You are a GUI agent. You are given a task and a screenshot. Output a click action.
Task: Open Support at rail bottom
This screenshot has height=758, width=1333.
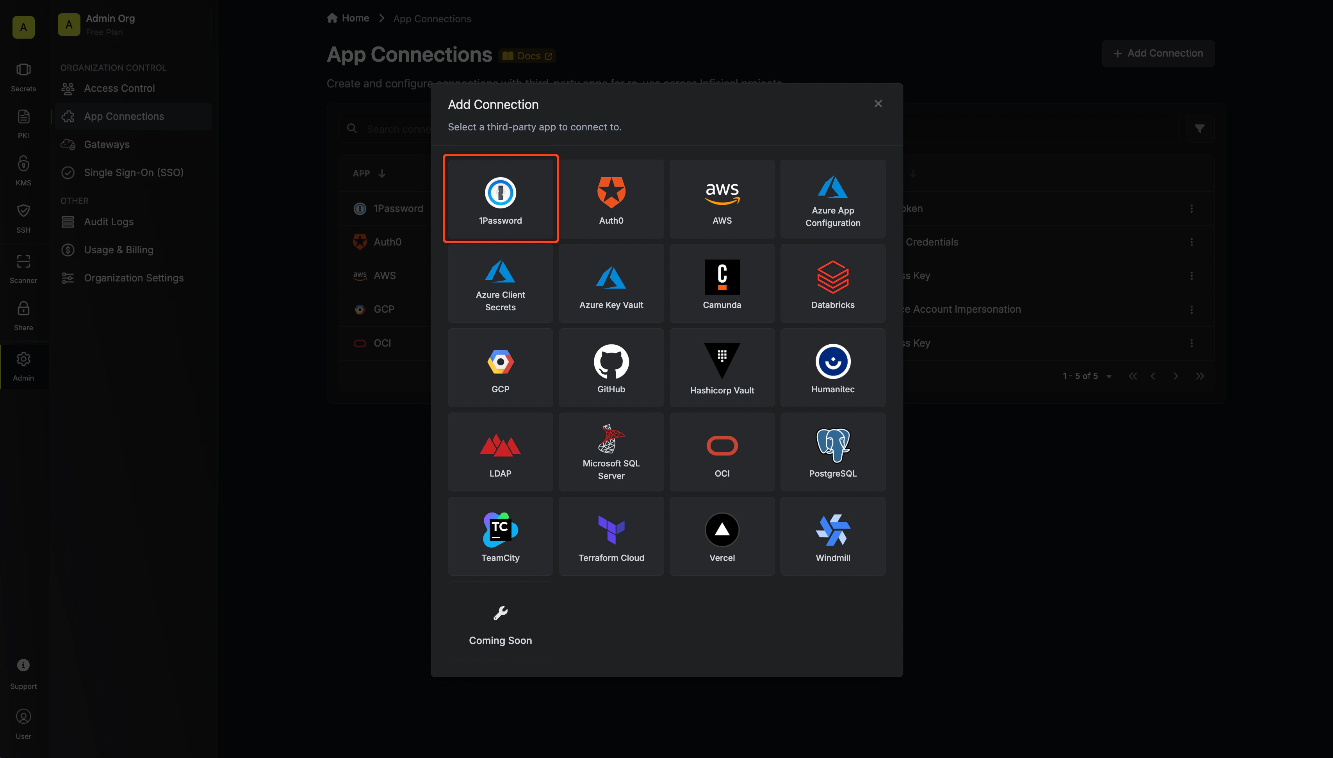click(x=23, y=674)
